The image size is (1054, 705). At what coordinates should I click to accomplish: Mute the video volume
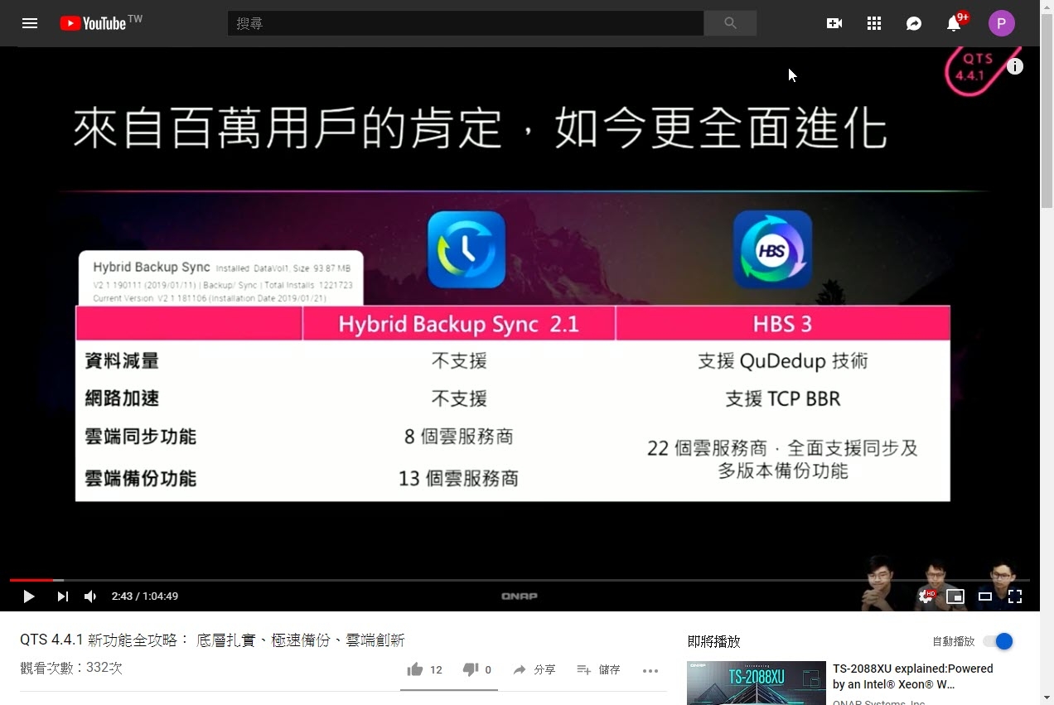90,596
